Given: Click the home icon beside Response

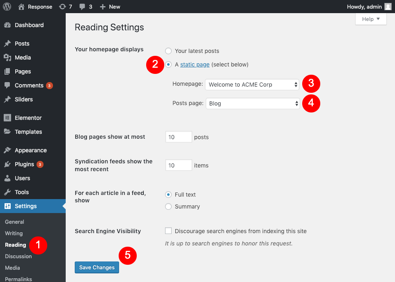Looking at the screenshot, I should click(x=22, y=7).
